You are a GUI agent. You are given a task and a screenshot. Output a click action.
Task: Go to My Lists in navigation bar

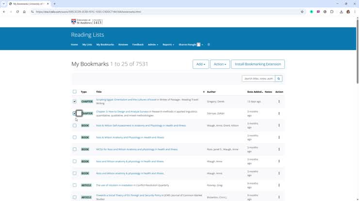(x=87, y=44)
